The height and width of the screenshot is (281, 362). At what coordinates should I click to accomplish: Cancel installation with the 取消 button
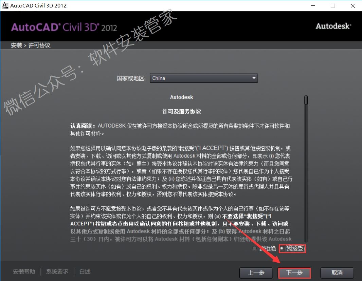(x=337, y=273)
